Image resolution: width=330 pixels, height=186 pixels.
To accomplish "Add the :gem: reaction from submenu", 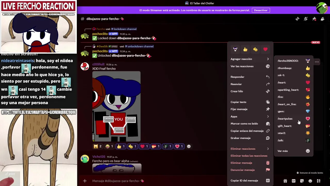I will [294, 111].
